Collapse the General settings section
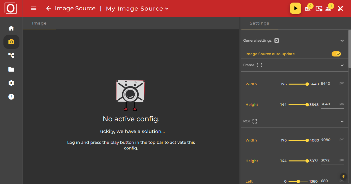The height and width of the screenshot is (184, 351). [x=342, y=41]
